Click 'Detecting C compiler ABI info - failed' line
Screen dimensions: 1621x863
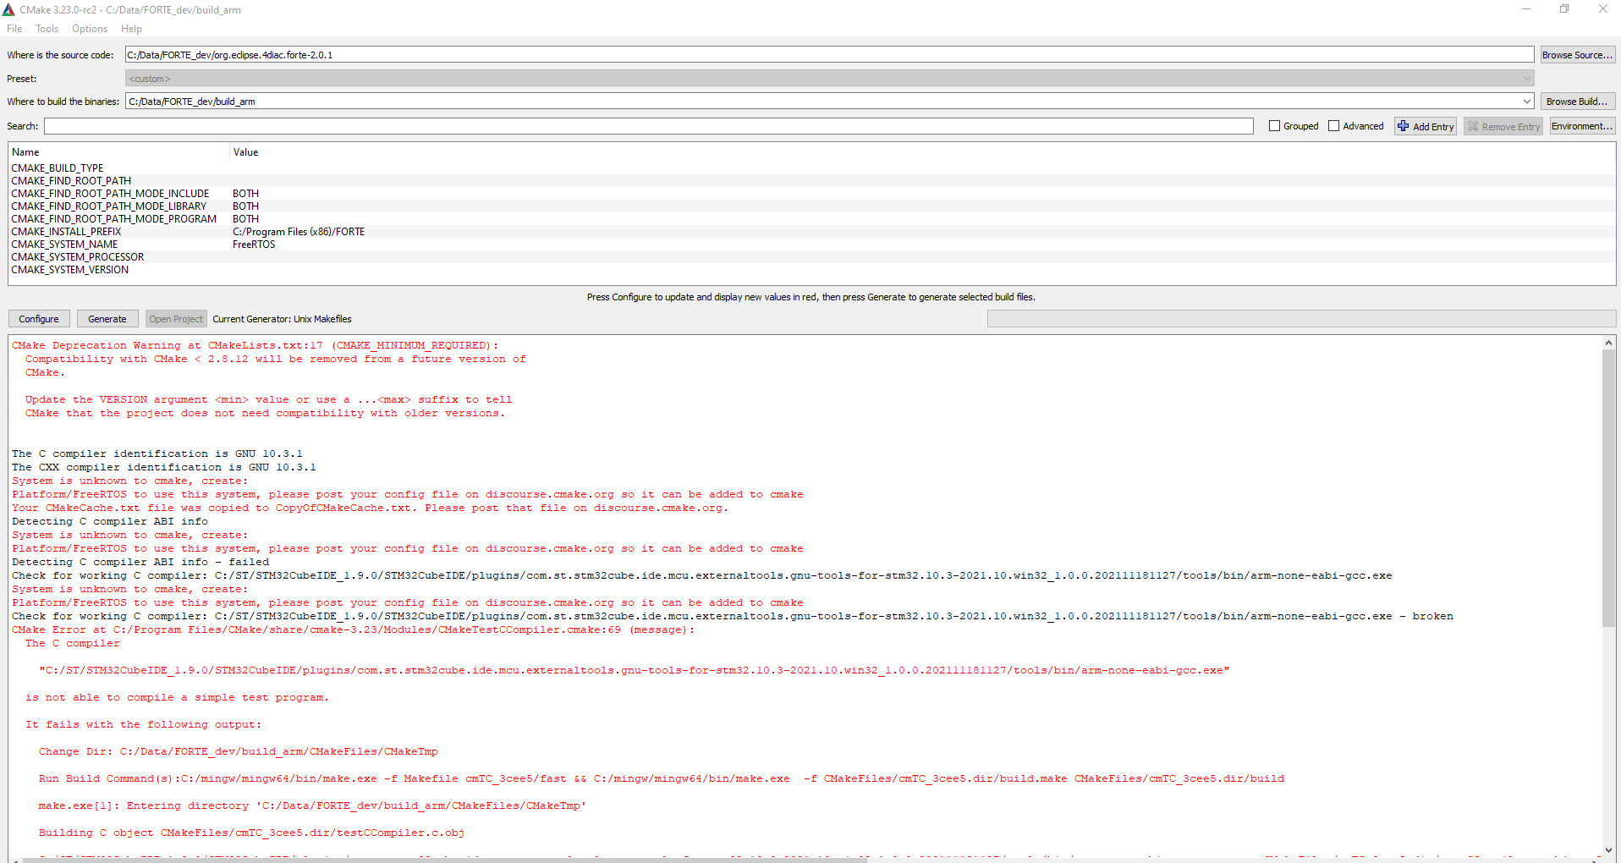tap(140, 562)
